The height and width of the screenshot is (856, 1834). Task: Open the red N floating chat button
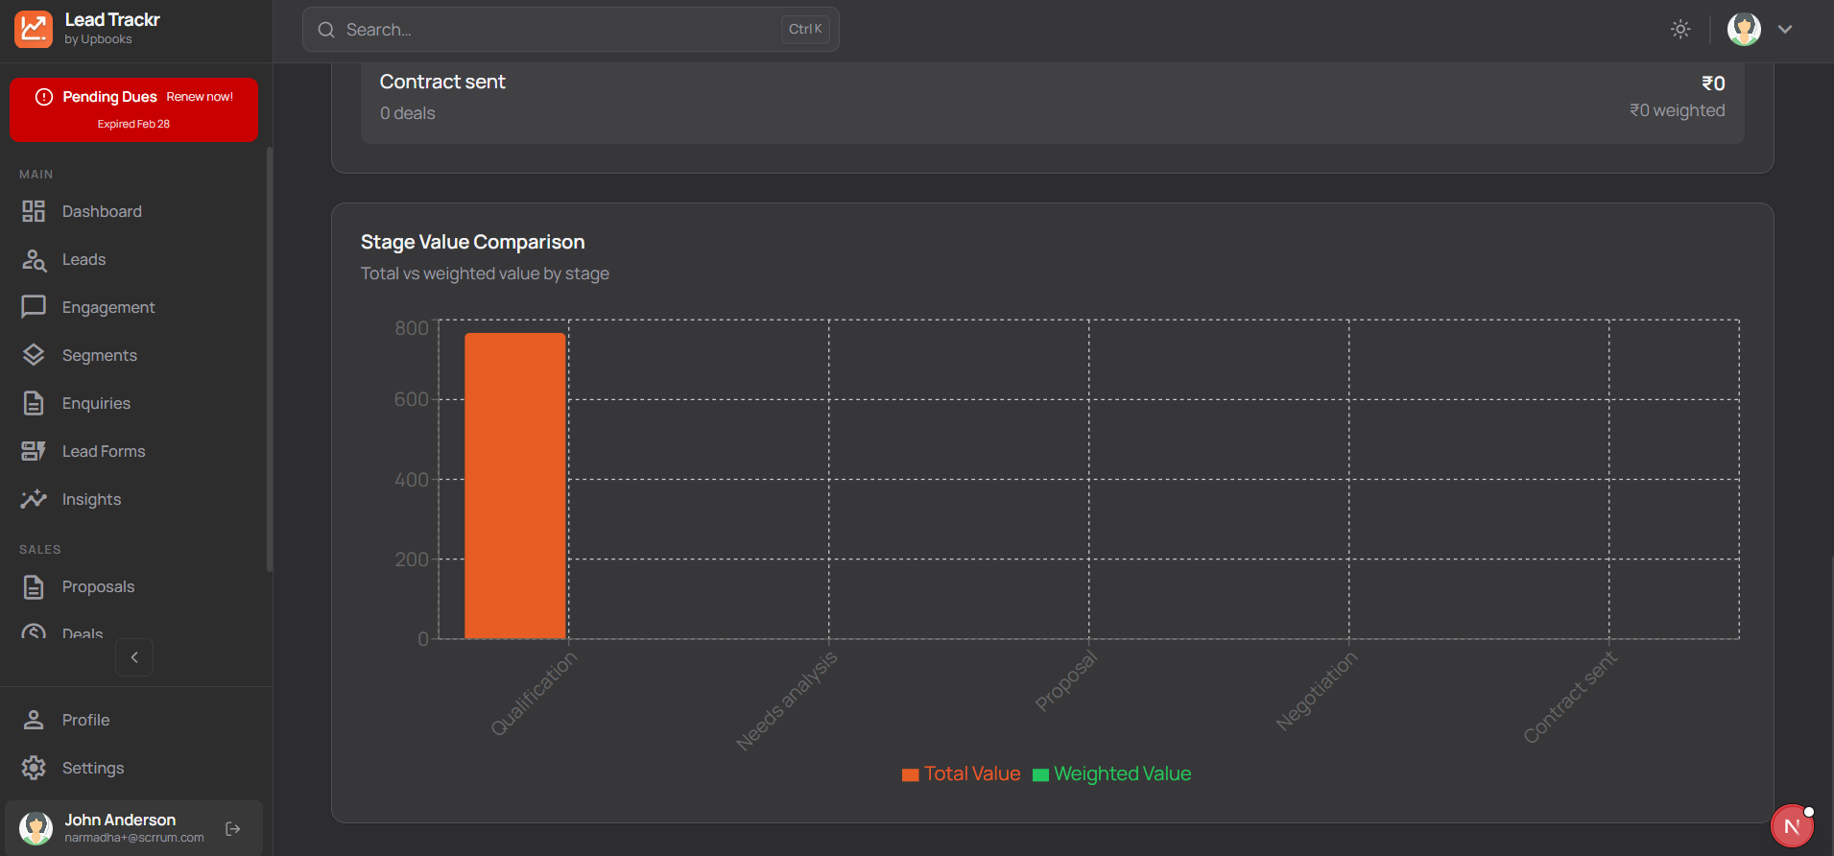pyautogui.click(x=1792, y=827)
